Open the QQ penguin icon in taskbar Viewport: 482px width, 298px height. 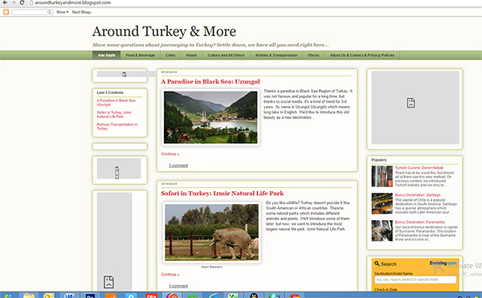click(253, 296)
